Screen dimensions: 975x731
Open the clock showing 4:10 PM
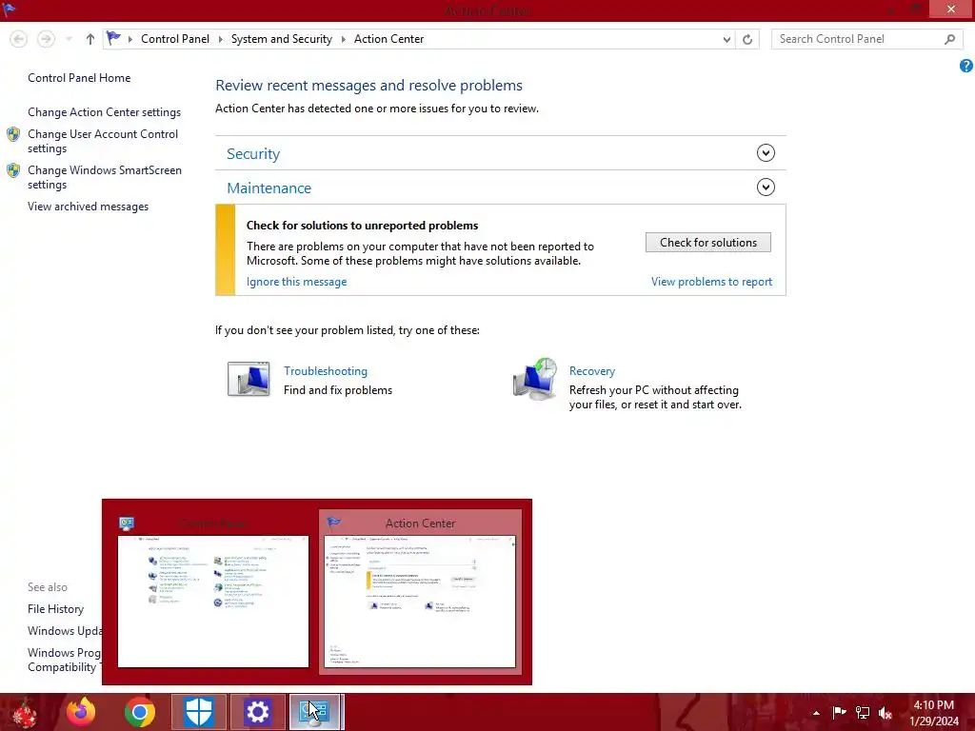click(x=934, y=713)
